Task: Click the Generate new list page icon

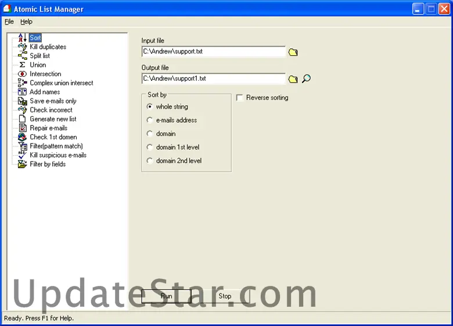Action: click(x=22, y=119)
